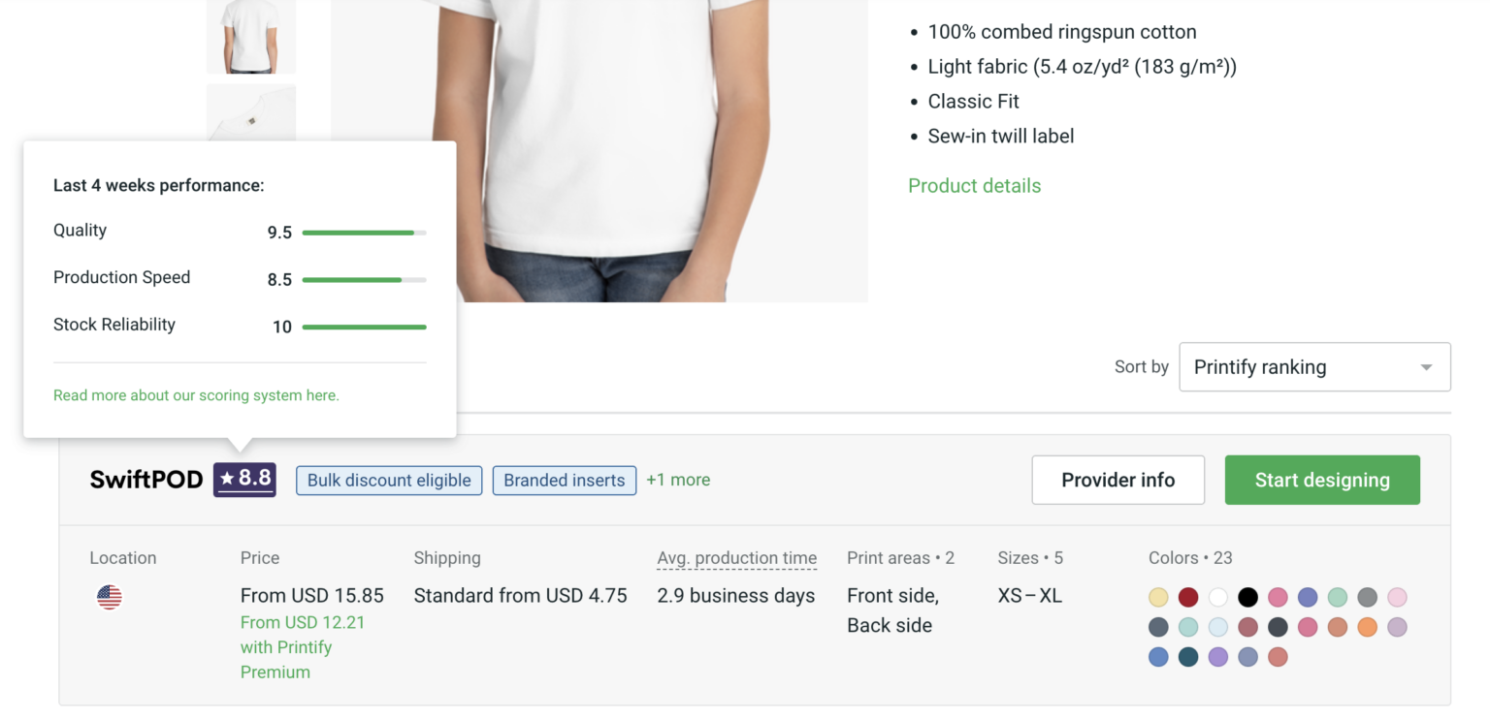
Task: Expand the +1 more provider tags
Action: [678, 480]
